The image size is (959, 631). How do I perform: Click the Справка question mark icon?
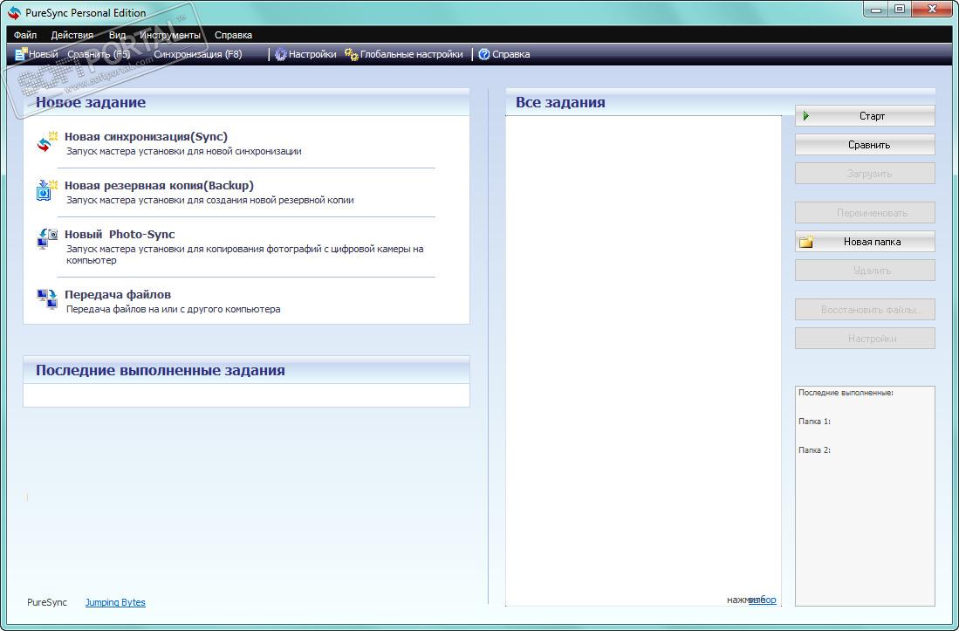coord(484,54)
